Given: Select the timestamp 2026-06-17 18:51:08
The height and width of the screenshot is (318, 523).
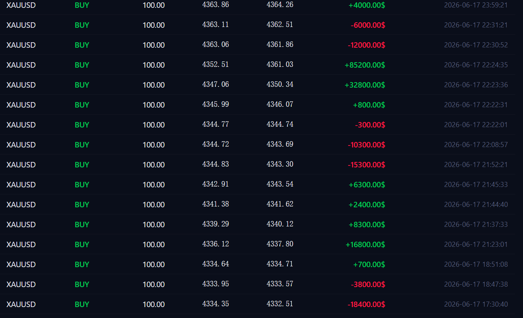Looking at the screenshot, I should point(476,264).
